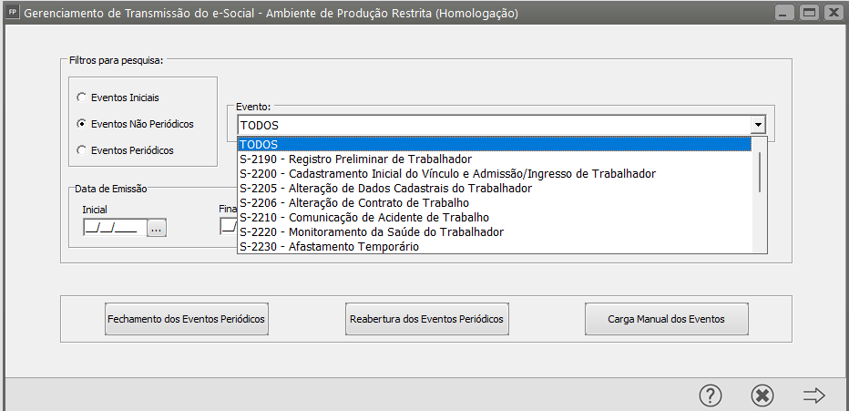Open the calendar picker beside Inicial date
The height and width of the screenshot is (411, 849).
[x=156, y=229]
